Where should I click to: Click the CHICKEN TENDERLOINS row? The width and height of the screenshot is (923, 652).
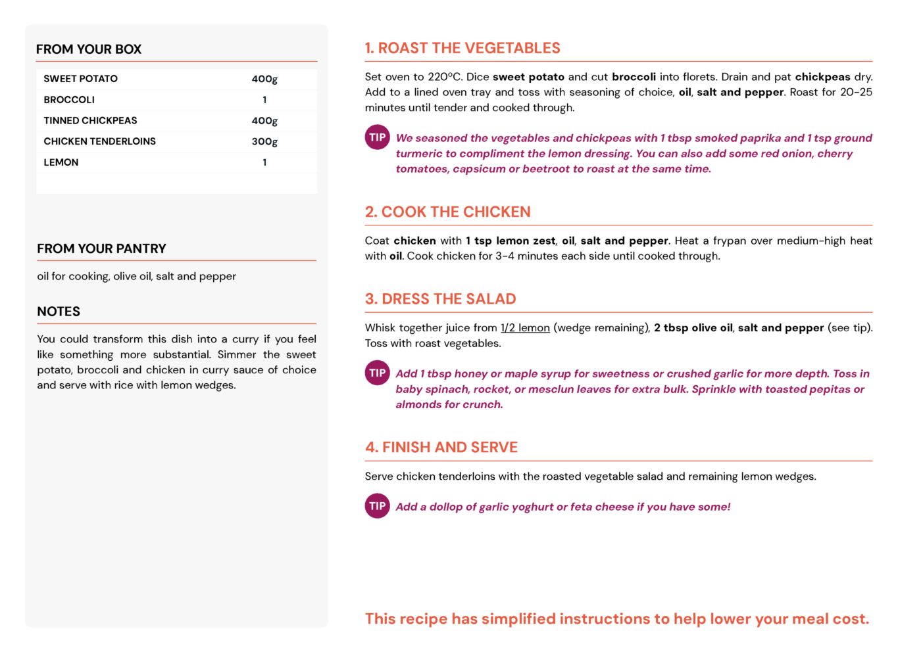tap(176, 141)
